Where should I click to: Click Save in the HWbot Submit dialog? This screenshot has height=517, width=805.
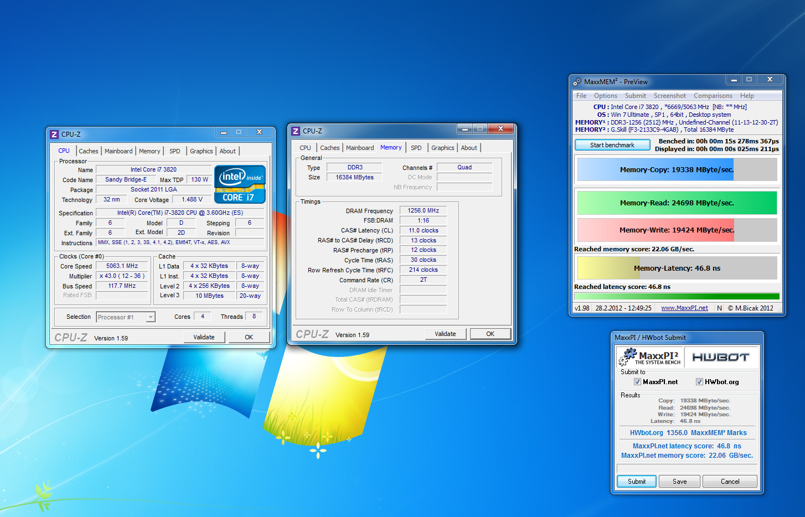click(680, 482)
